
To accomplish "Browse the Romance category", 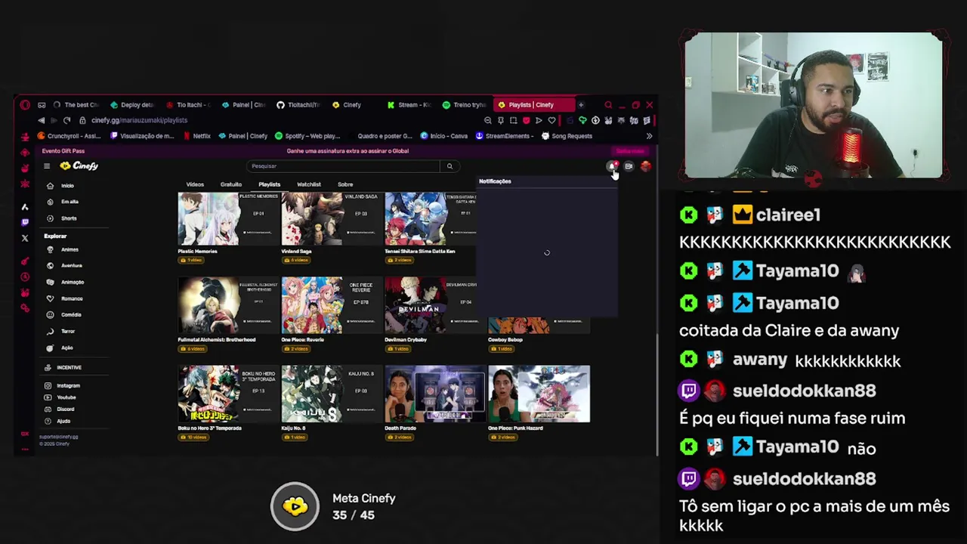I will pyautogui.click(x=66, y=298).
